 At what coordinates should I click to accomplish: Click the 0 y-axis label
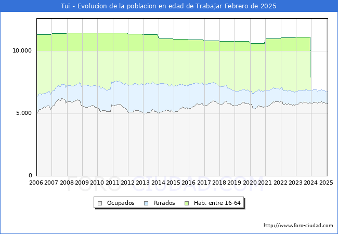pyautogui.click(x=30, y=176)
